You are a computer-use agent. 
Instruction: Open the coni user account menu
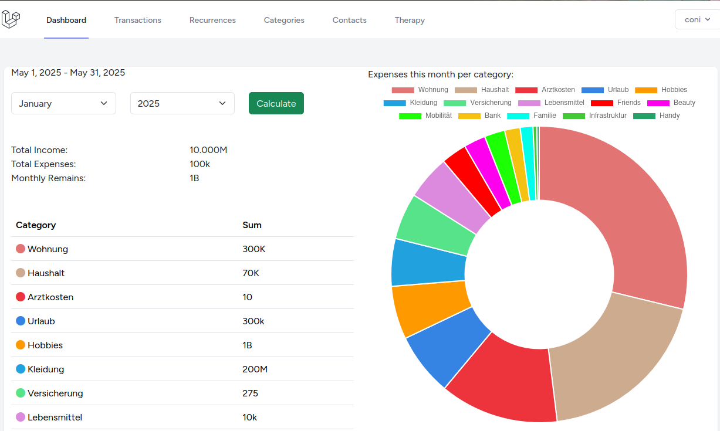tap(696, 19)
